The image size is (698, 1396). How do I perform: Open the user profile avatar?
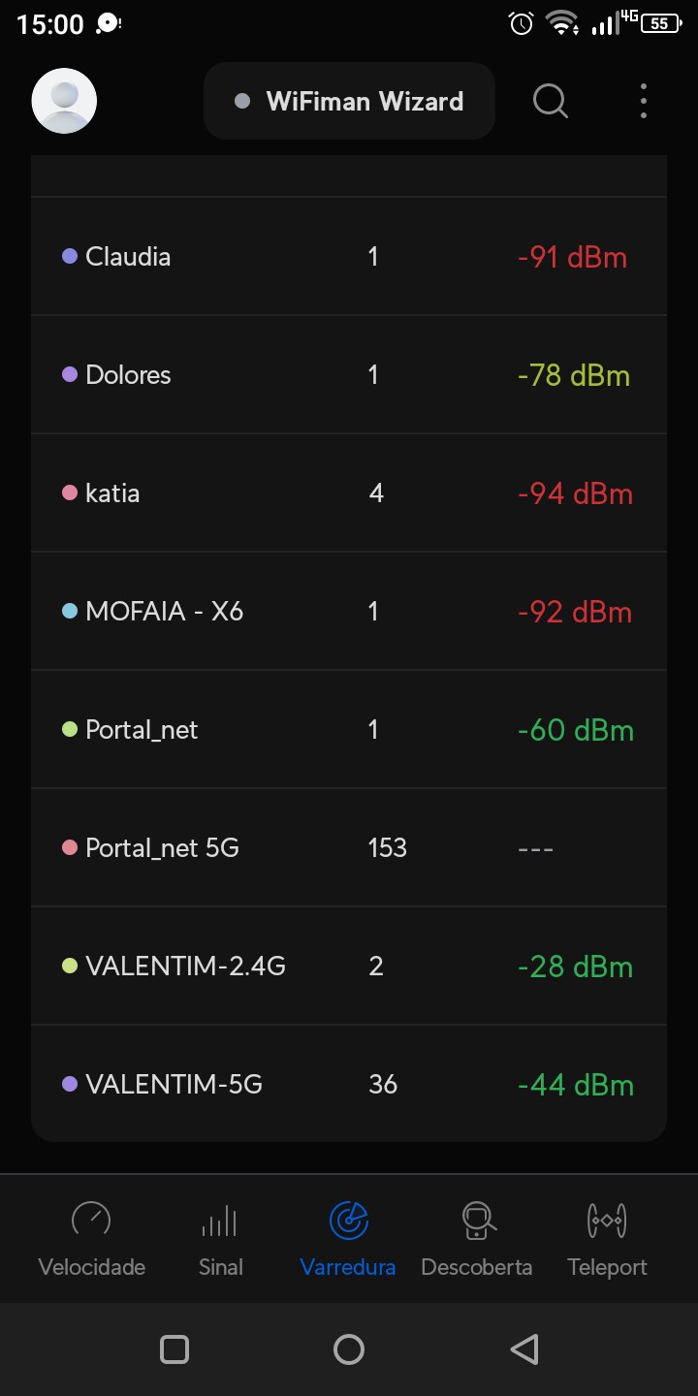click(64, 101)
